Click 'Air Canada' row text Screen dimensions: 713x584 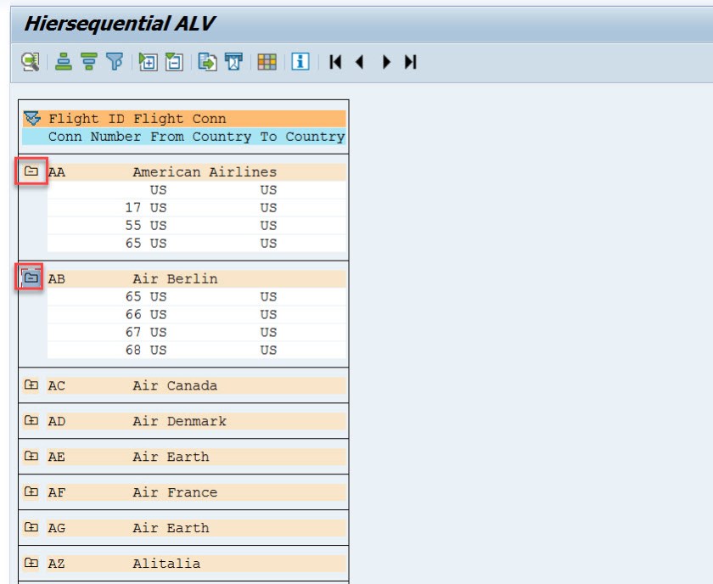(x=175, y=385)
